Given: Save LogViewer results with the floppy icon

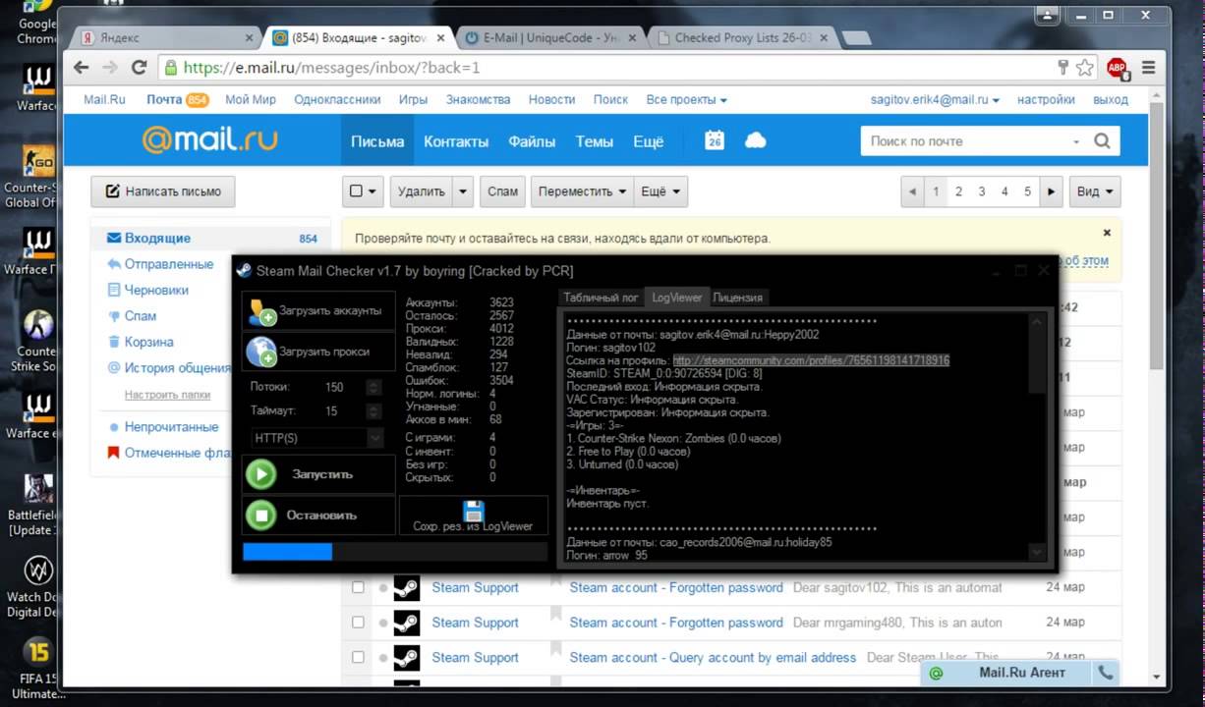Looking at the screenshot, I should (x=473, y=516).
